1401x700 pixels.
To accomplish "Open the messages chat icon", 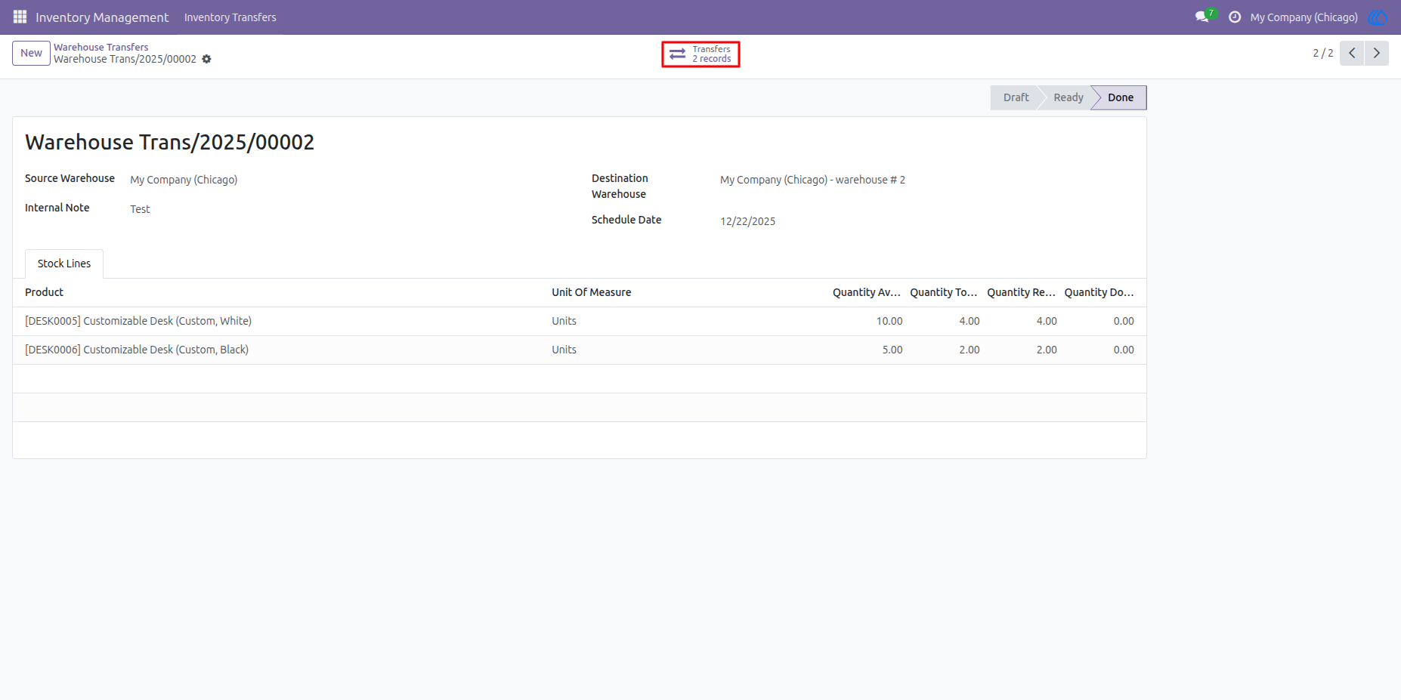I will (x=1202, y=17).
